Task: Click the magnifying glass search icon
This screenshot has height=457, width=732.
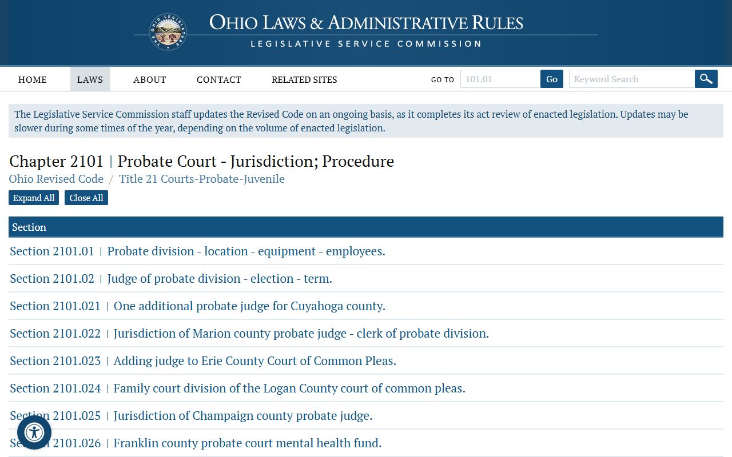Action: point(706,79)
